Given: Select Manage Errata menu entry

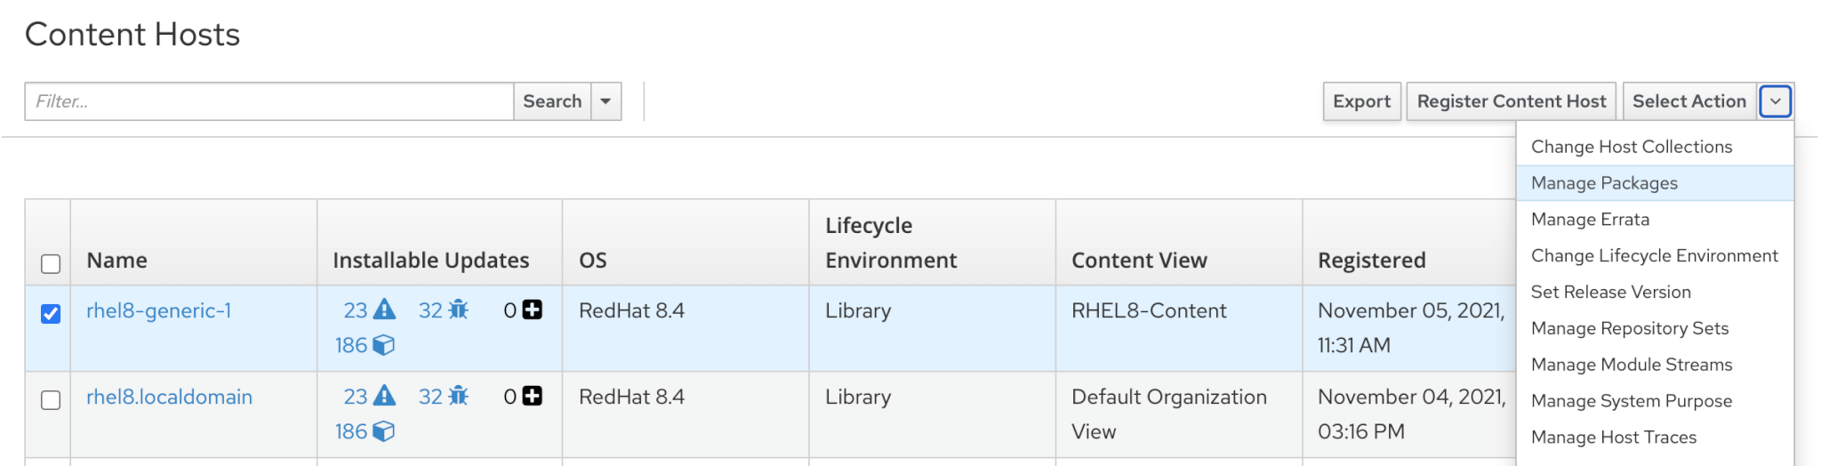Looking at the screenshot, I should pos(1590,220).
